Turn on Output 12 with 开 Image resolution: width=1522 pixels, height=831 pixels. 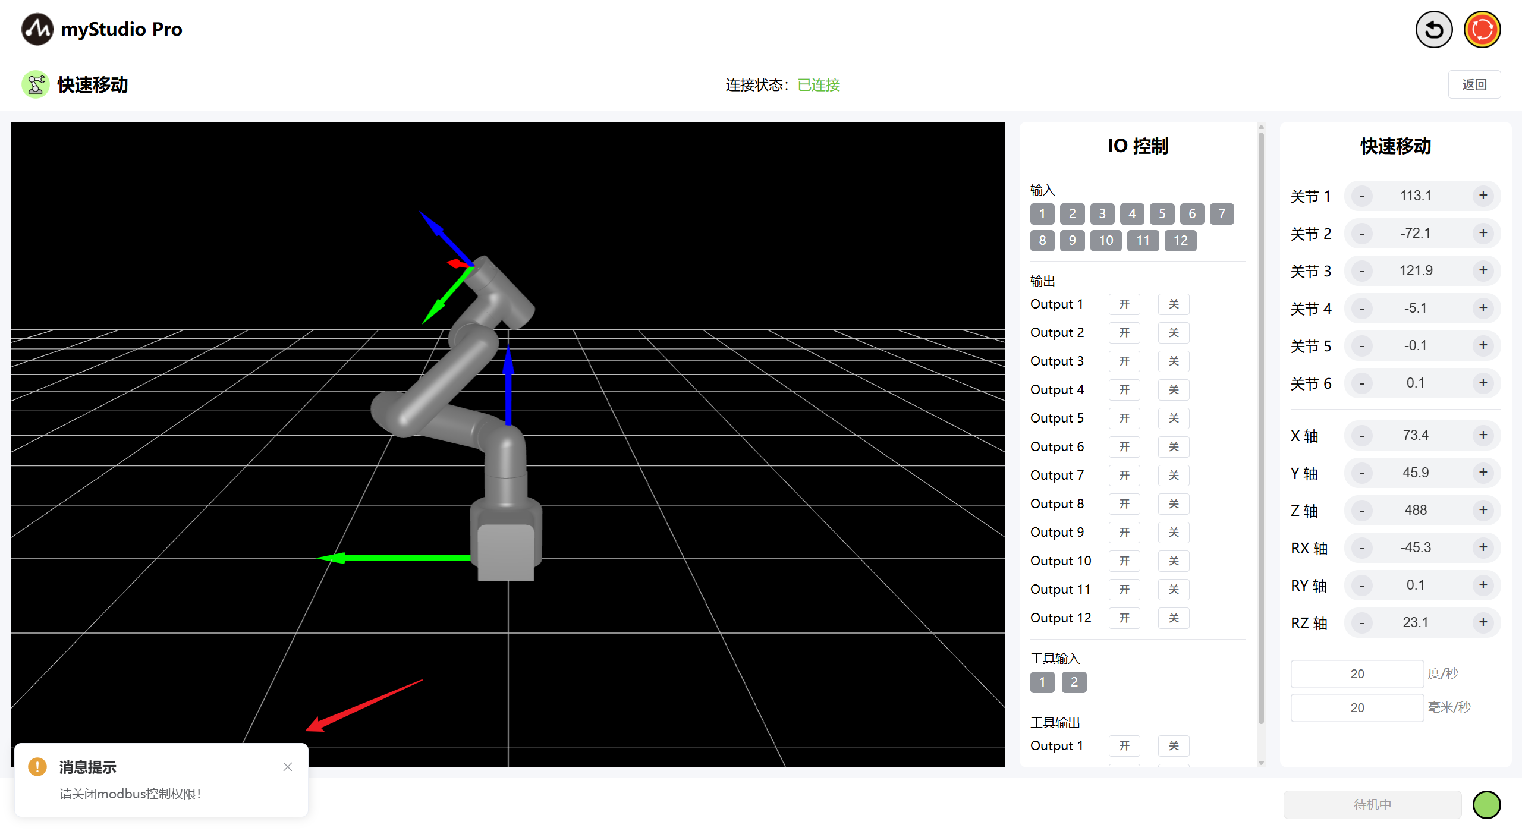[x=1124, y=618]
